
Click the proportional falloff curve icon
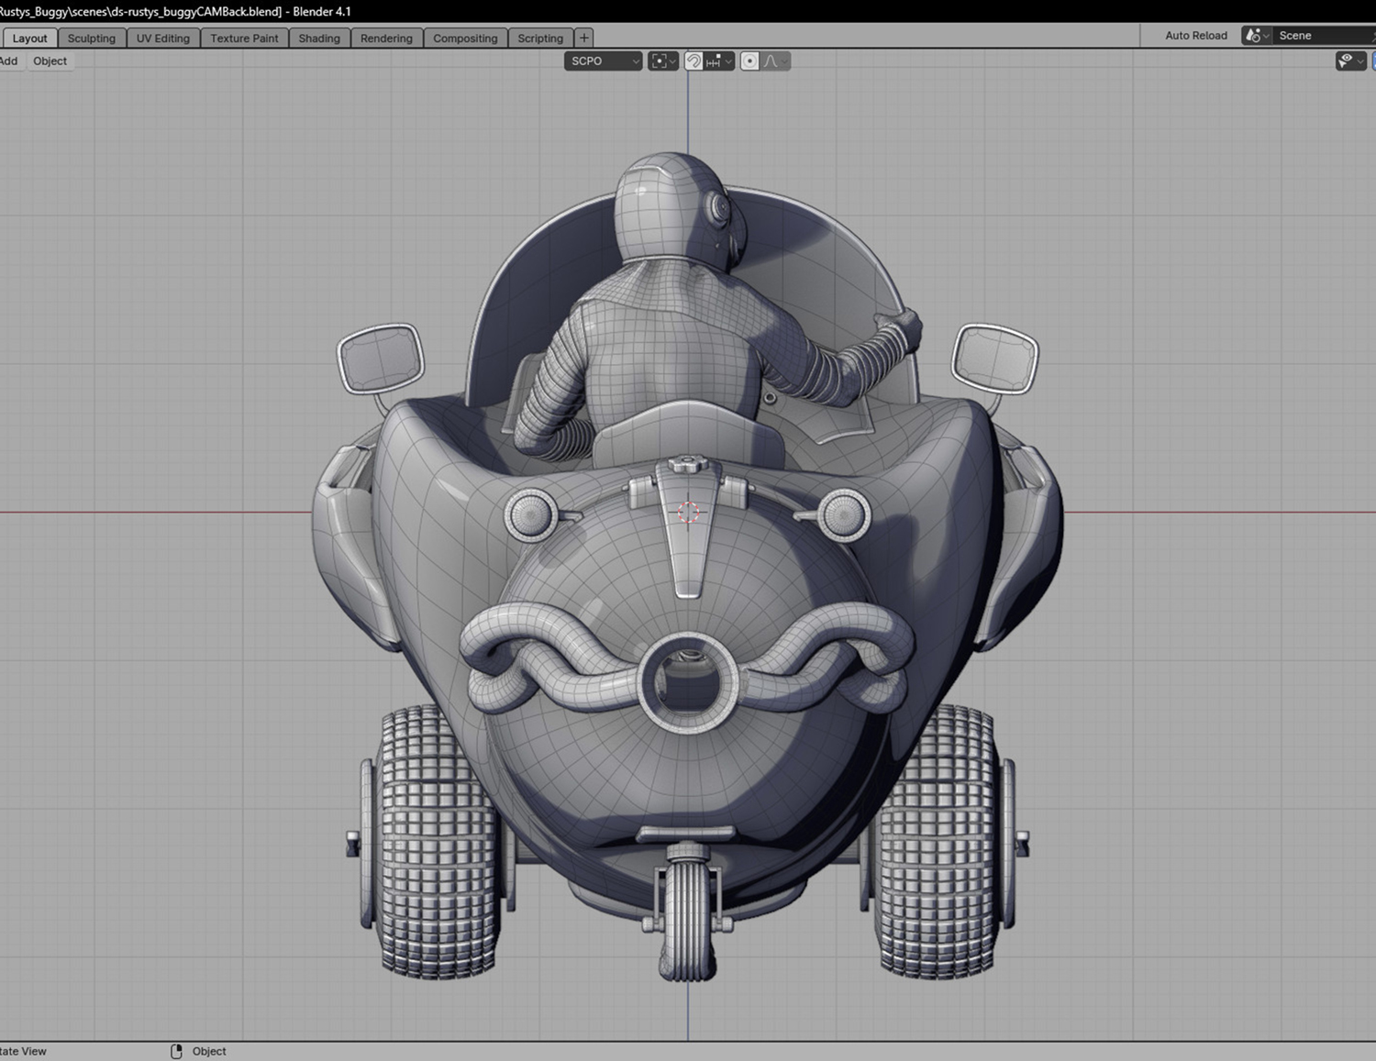[773, 61]
